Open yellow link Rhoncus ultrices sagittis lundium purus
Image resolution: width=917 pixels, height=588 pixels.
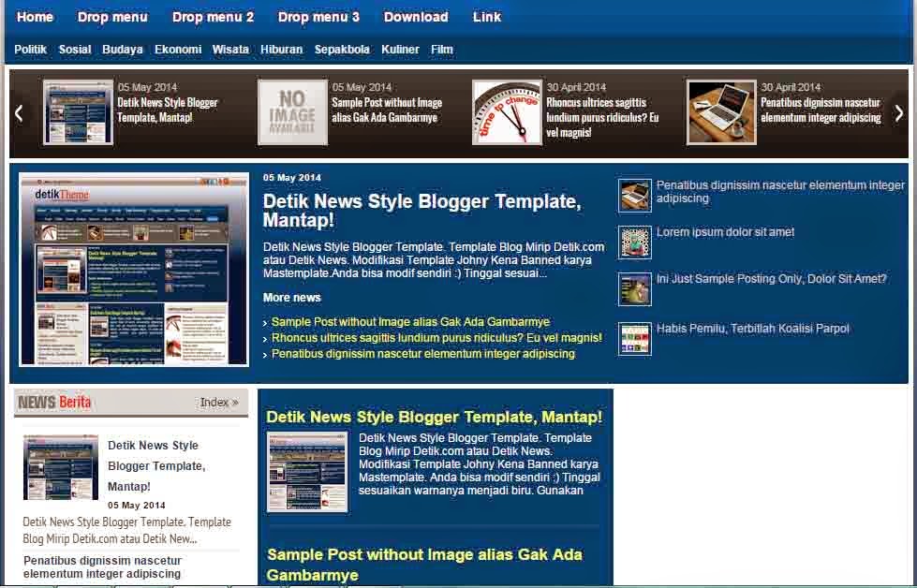[x=436, y=338]
